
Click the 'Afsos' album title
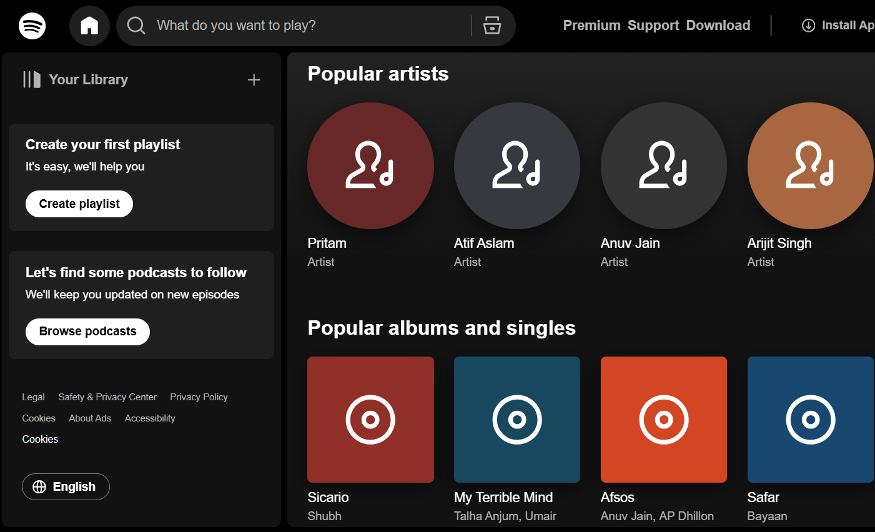[x=618, y=498]
